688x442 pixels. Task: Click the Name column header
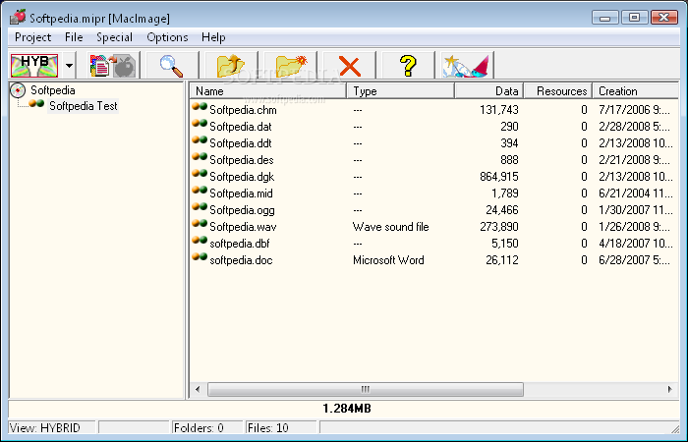coord(268,91)
